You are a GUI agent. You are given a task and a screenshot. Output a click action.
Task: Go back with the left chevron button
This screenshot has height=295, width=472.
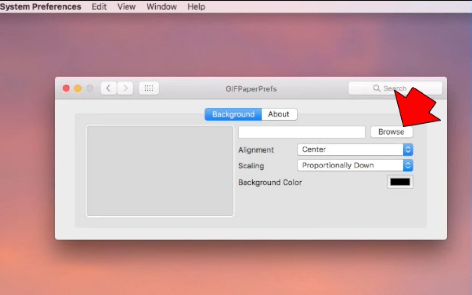108,88
